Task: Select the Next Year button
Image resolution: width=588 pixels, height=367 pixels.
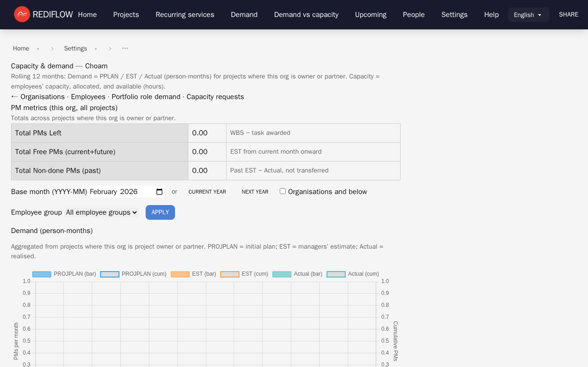Action: click(x=255, y=192)
